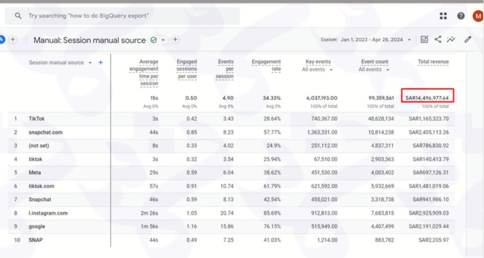Click the share report icon
This screenshot has height=258, width=484.
[x=438, y=40]
